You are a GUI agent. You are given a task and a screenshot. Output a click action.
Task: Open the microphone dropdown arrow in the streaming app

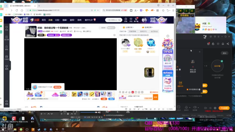(x=190, y=108)
